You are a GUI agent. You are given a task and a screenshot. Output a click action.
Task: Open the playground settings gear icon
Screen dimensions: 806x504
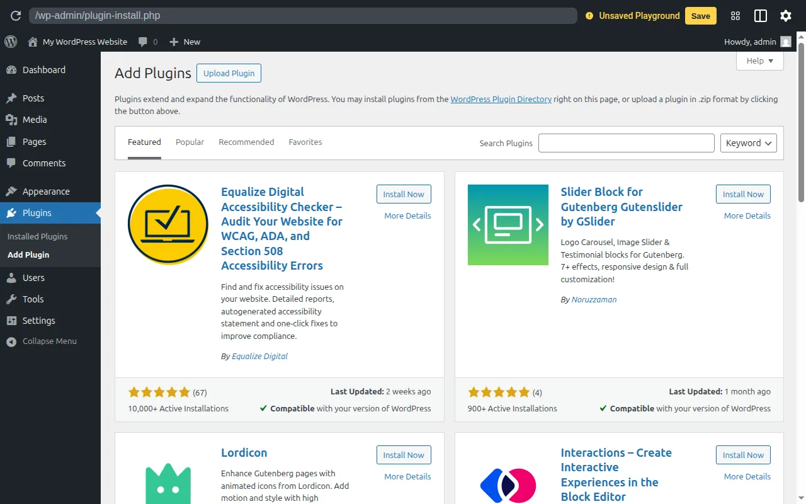point(785,16)
